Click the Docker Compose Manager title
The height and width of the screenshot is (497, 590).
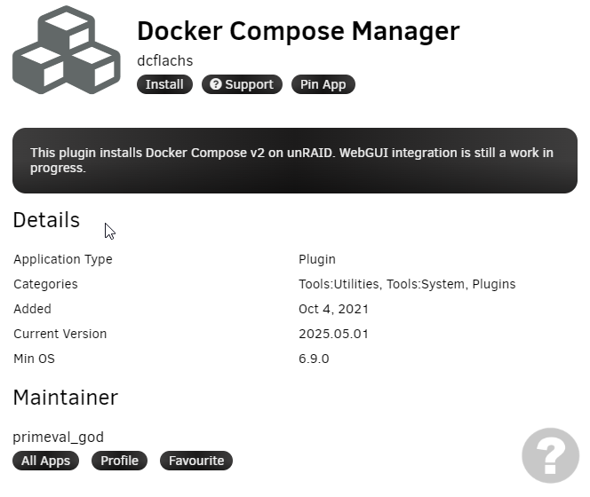298,31
